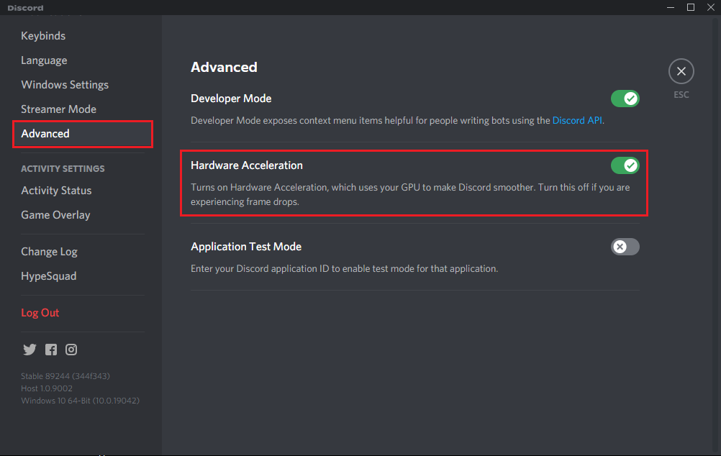Select the Advanced settings tab
721x456 pixels.
(45, 134)
